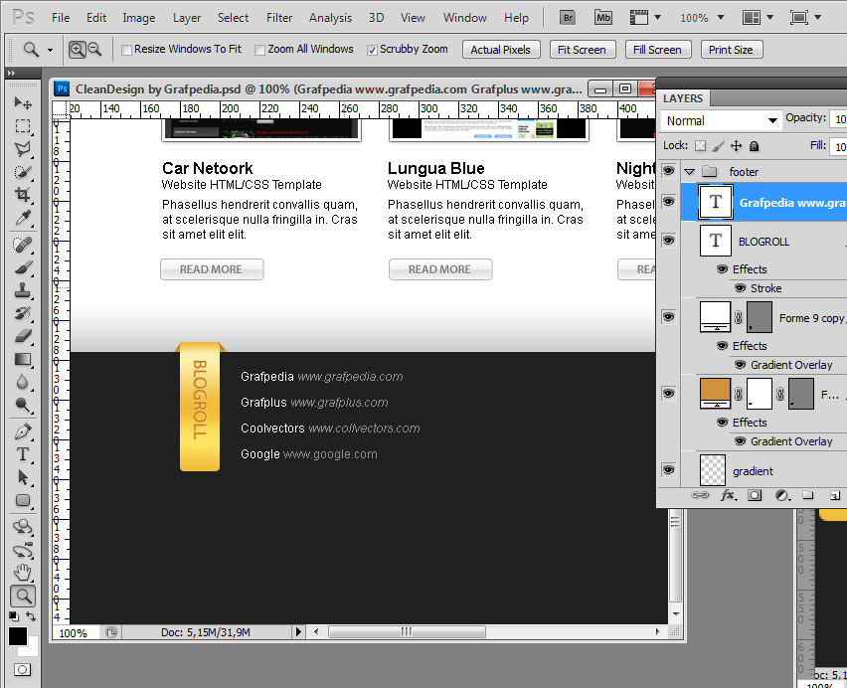This screenshot has height=688, width=847.
Task: Hide the Grafpedia text layer eye
Action: 669,202
